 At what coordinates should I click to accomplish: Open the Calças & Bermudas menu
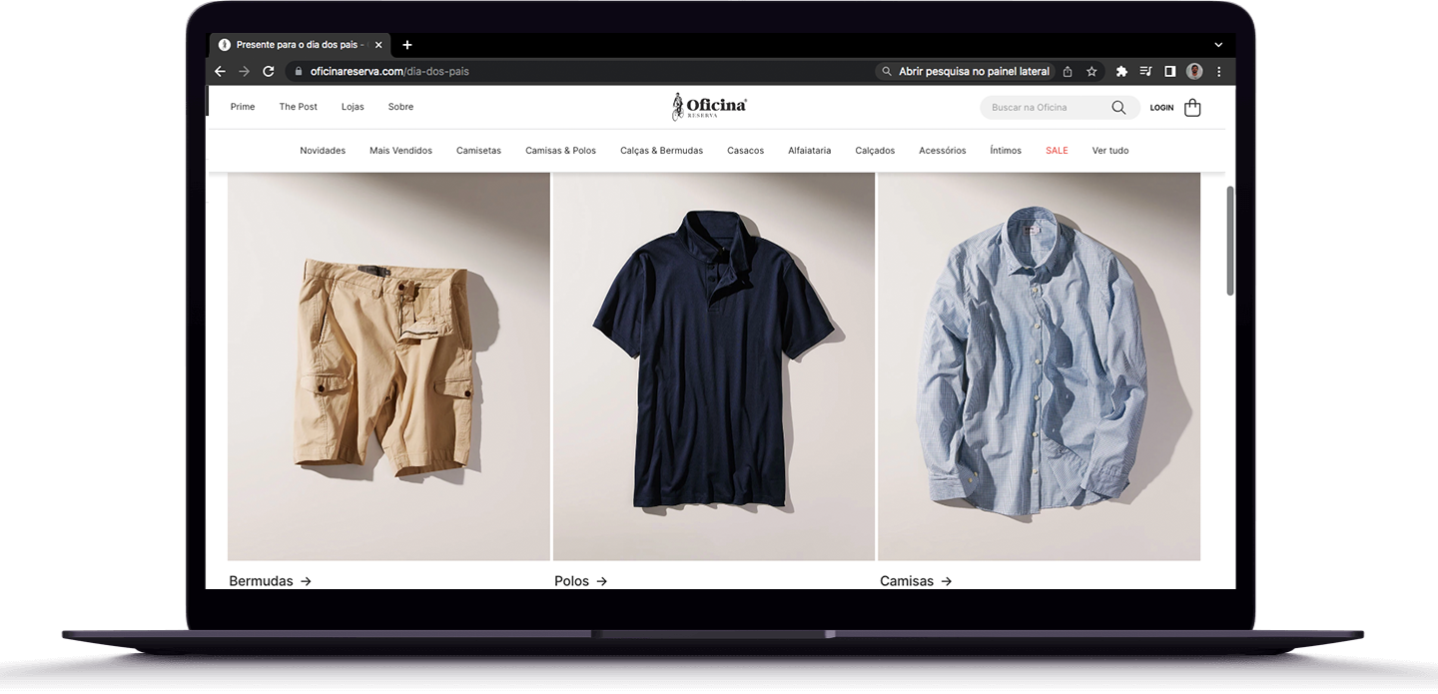tap(661, 151)
